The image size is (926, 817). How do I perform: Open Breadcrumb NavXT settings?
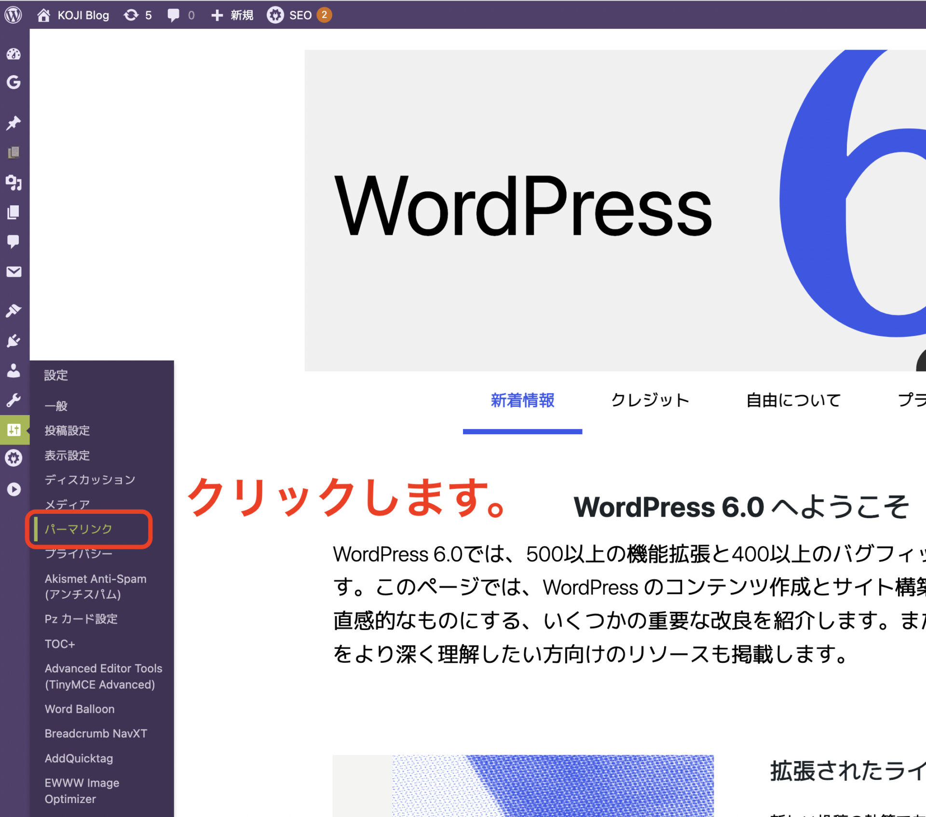coord(95,734)
